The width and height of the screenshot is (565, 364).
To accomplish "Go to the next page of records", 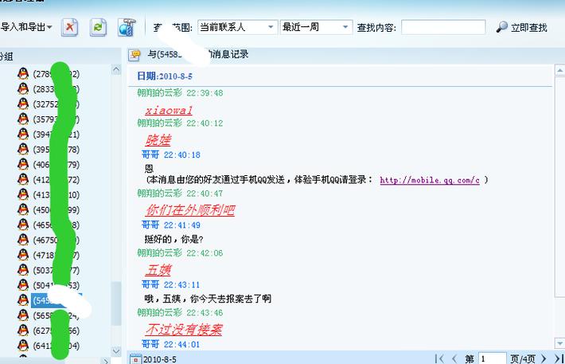I will 544,359.
